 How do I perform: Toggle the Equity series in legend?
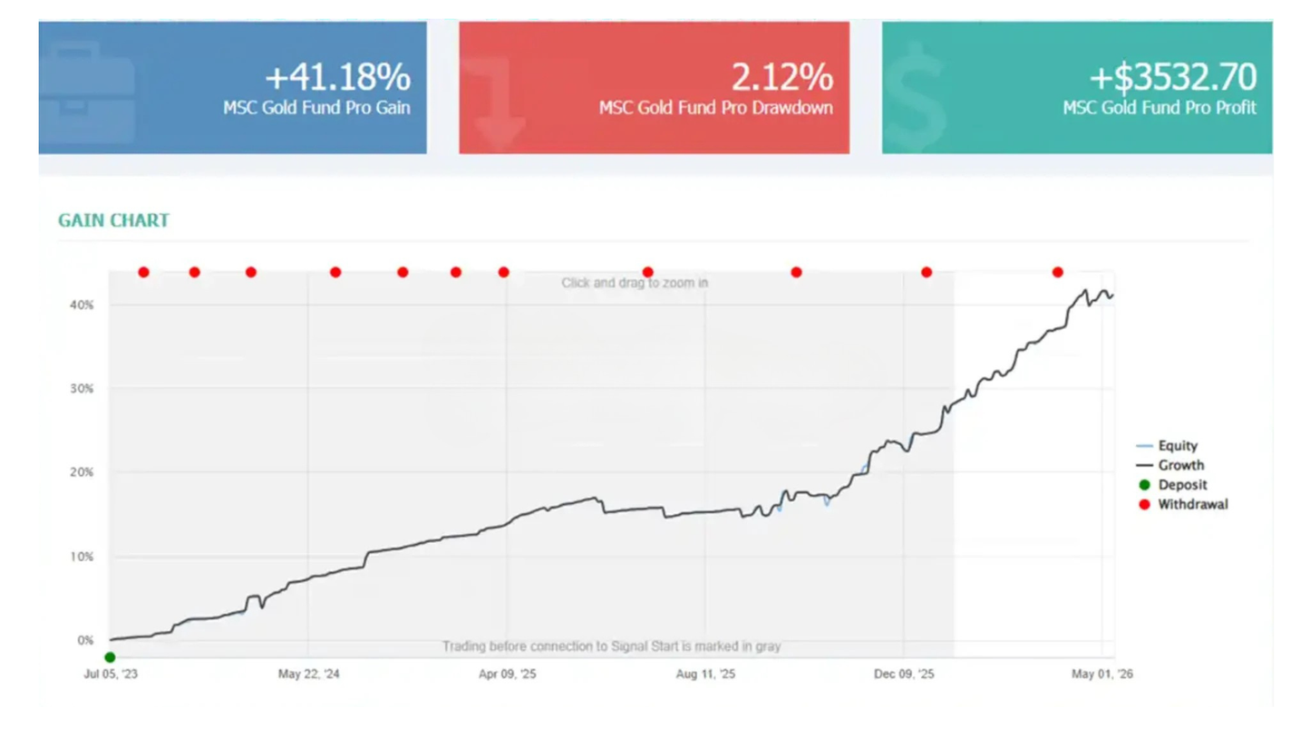[1168, 446]
